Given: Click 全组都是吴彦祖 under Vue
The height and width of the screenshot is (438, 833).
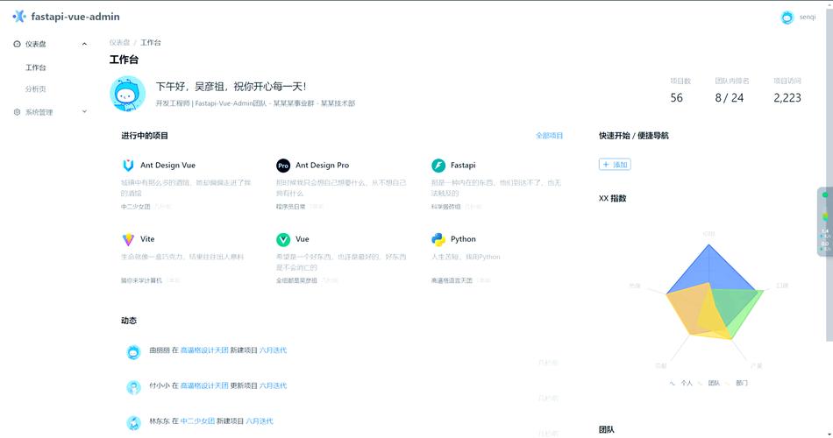Looking at the screenshot, I should pyautogui.click(x=296, y=280).
